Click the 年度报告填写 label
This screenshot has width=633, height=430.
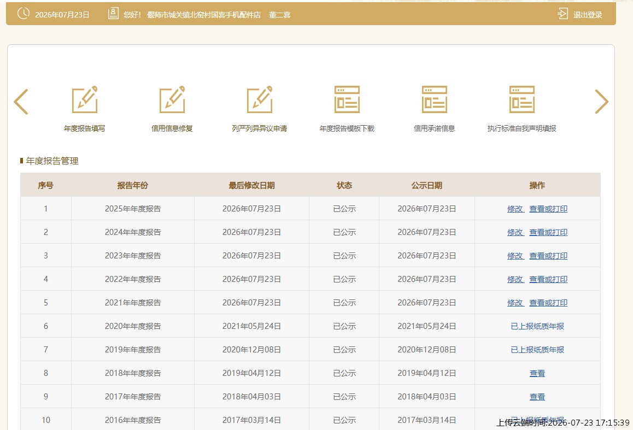click(84, 128)
